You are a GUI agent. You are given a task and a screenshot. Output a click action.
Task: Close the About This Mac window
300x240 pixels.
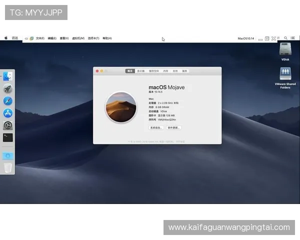pos(97,71)
